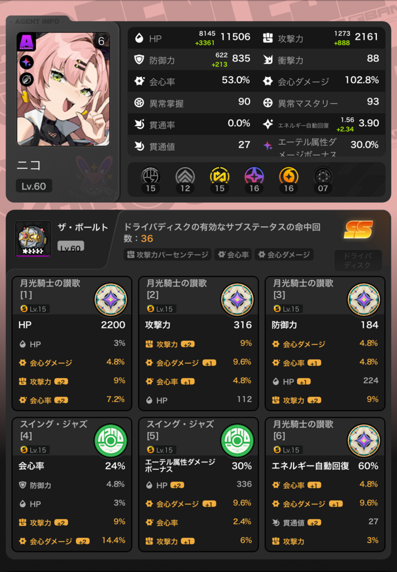This screenshot has width=397, height=572.
Task: Select the 攻撃力パーセンテージ substat tag
Action: [168, 255]
